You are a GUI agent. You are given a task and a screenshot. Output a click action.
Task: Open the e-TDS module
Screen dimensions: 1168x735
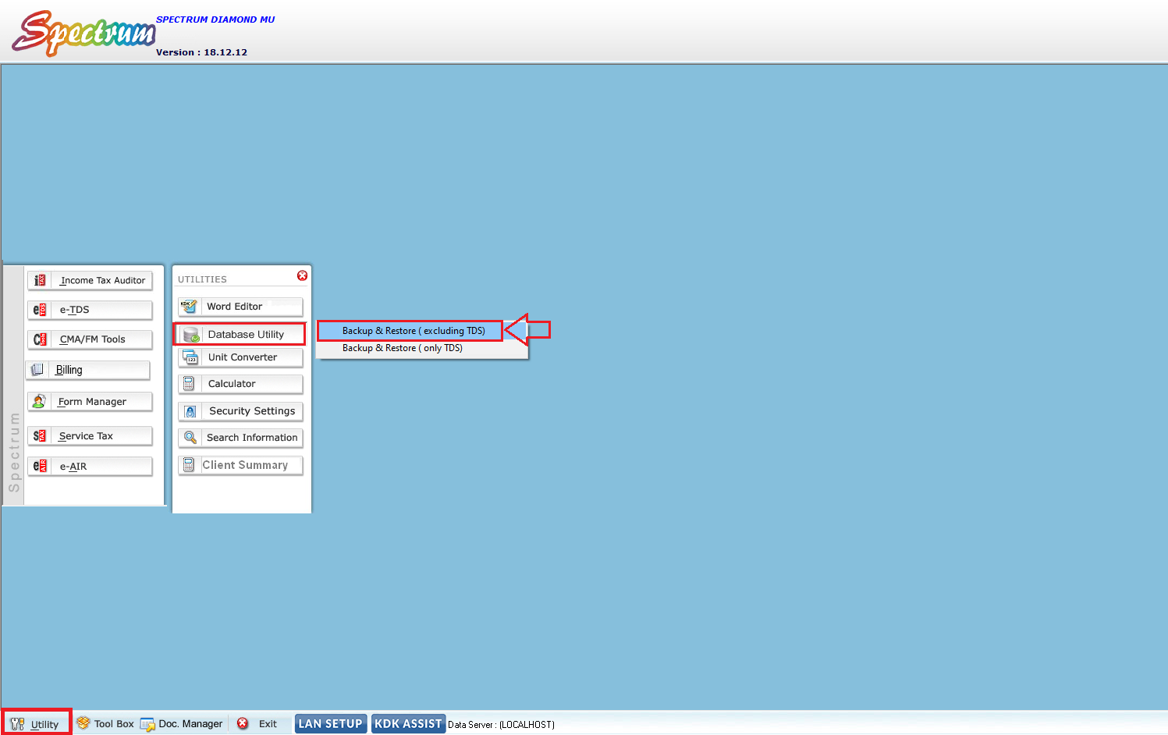click(x=90, y=310)
